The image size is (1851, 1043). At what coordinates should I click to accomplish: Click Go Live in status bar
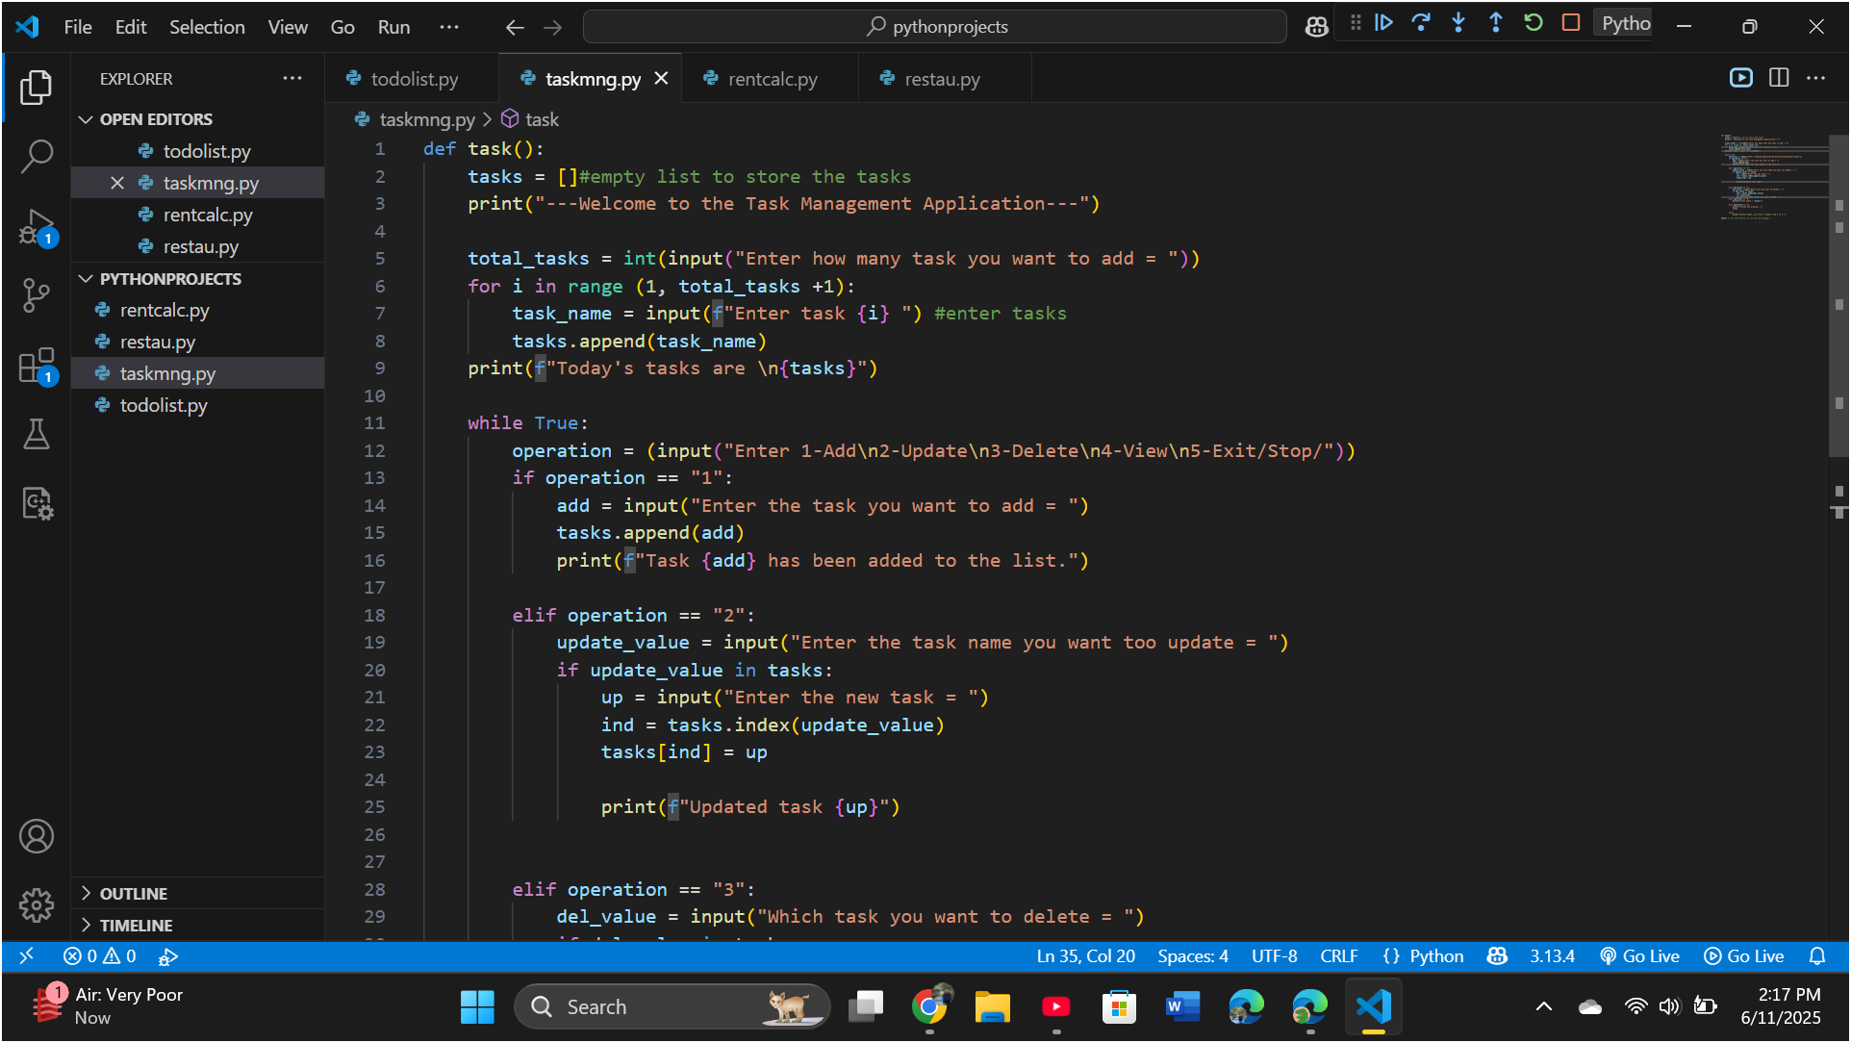pos(1640,956)
